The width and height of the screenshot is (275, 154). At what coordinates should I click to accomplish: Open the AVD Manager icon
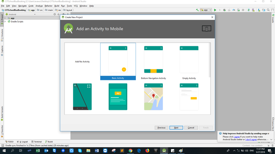coord(253,10)
